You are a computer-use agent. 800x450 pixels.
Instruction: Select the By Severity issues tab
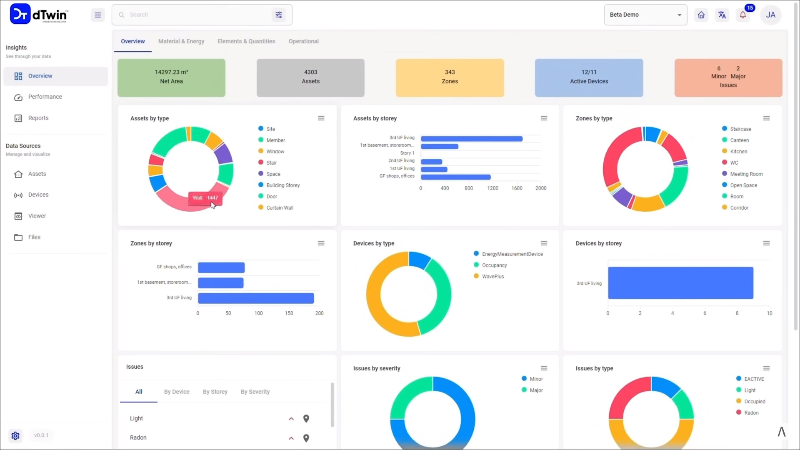click(255, 392)
